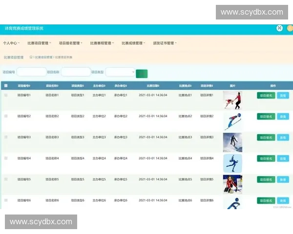Click the 比赛地点3 cell
The image size is (293, 234).
[185, 137]
